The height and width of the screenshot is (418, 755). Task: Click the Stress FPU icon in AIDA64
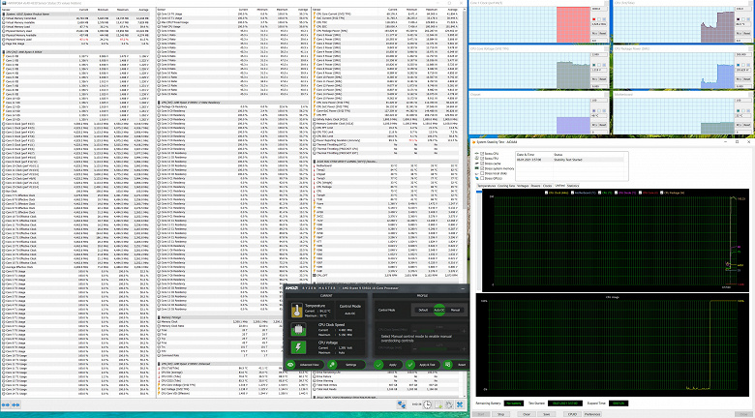[x=476, y=159]
